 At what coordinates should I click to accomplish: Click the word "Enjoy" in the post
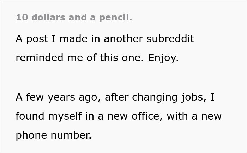[163, 58]
